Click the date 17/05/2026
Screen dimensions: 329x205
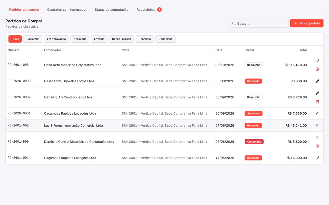pos(225,158)
